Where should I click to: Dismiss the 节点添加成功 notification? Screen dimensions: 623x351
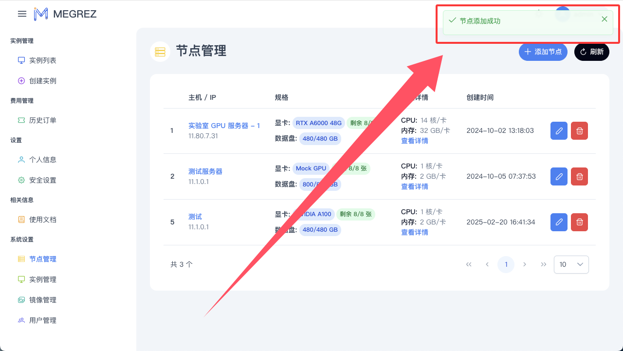604,19
